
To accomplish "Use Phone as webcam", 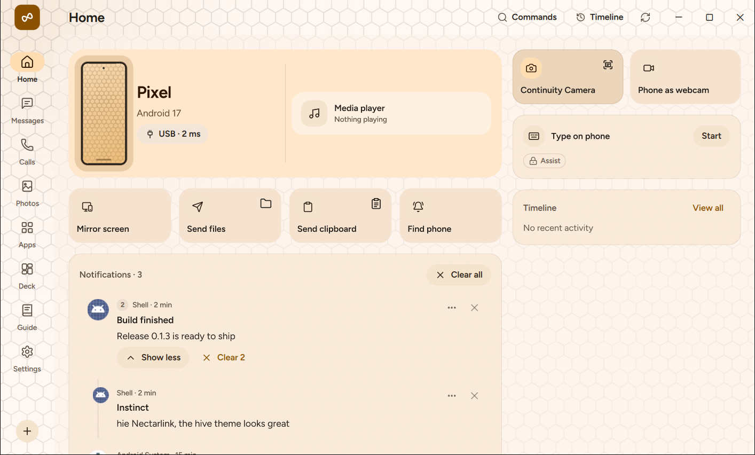I will click(686, 77).
